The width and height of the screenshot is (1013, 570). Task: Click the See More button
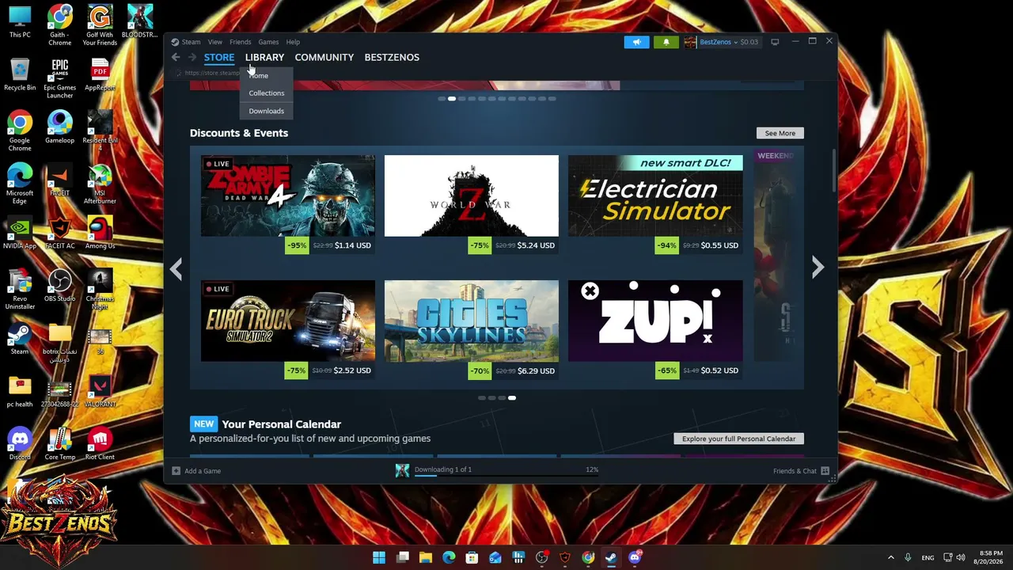coord(780,133)
